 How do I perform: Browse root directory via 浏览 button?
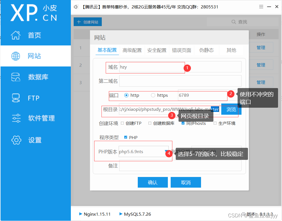tap(231, 109)
